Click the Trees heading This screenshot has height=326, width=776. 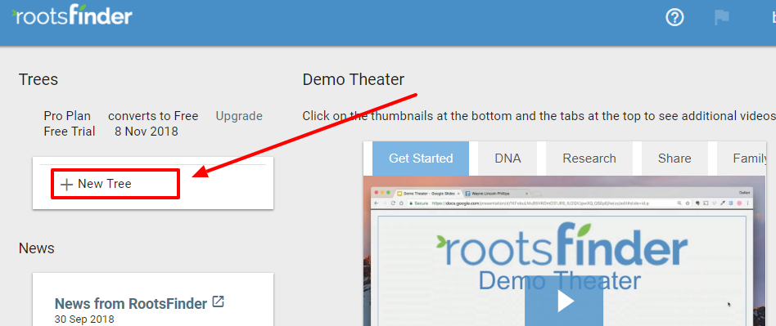(x=38, y=79)
